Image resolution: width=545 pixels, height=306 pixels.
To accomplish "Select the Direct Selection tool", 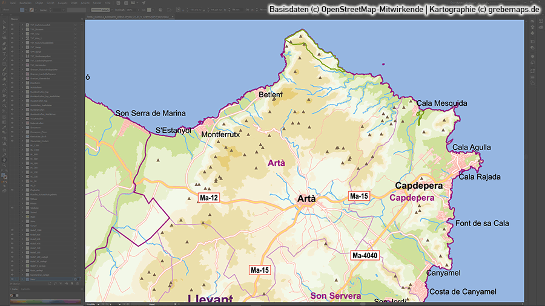I will click(4, 28).
